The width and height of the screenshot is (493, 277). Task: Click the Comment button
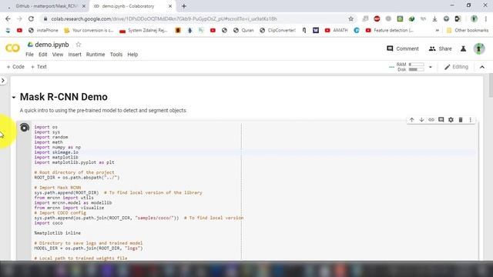pos(403,48)
